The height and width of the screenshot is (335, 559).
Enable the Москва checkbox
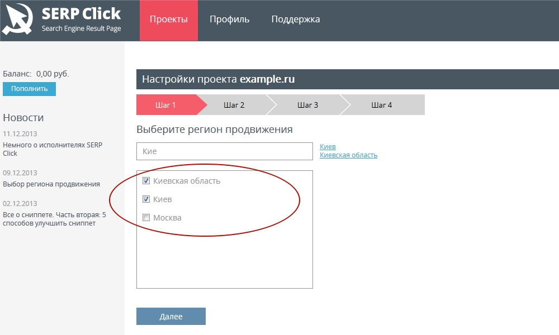click(146, 217)
